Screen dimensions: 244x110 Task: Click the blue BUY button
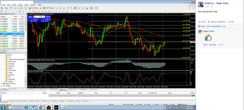(x=48, y=17)
